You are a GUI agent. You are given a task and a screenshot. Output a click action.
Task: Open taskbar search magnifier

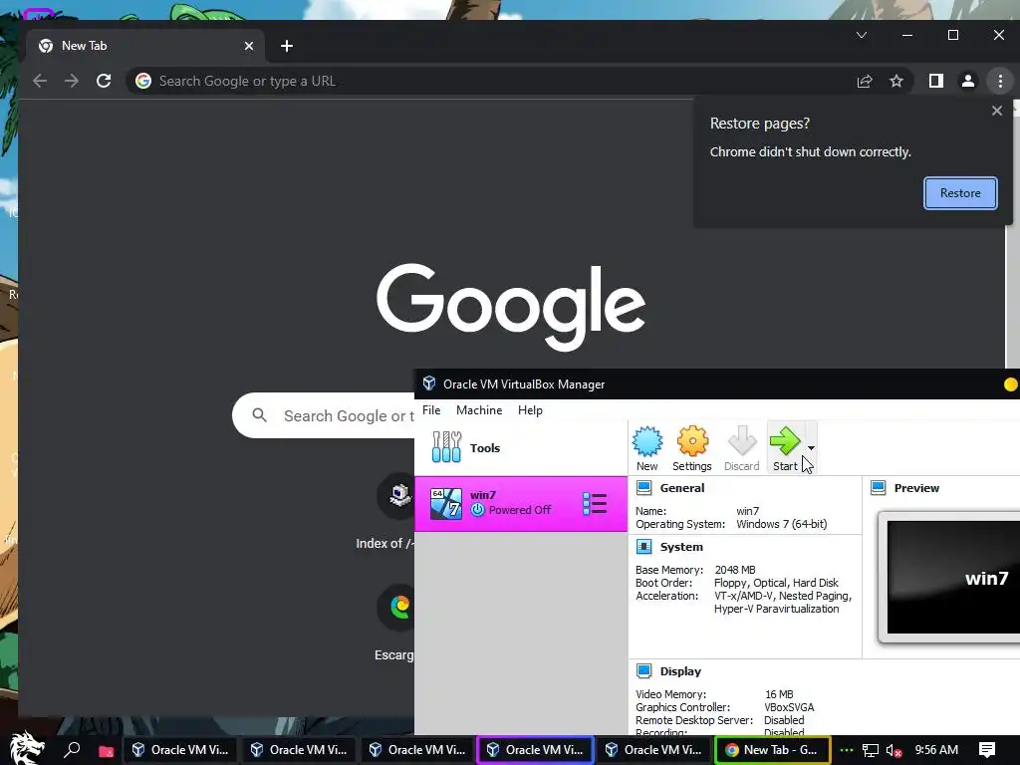click(x=72, y=749)
